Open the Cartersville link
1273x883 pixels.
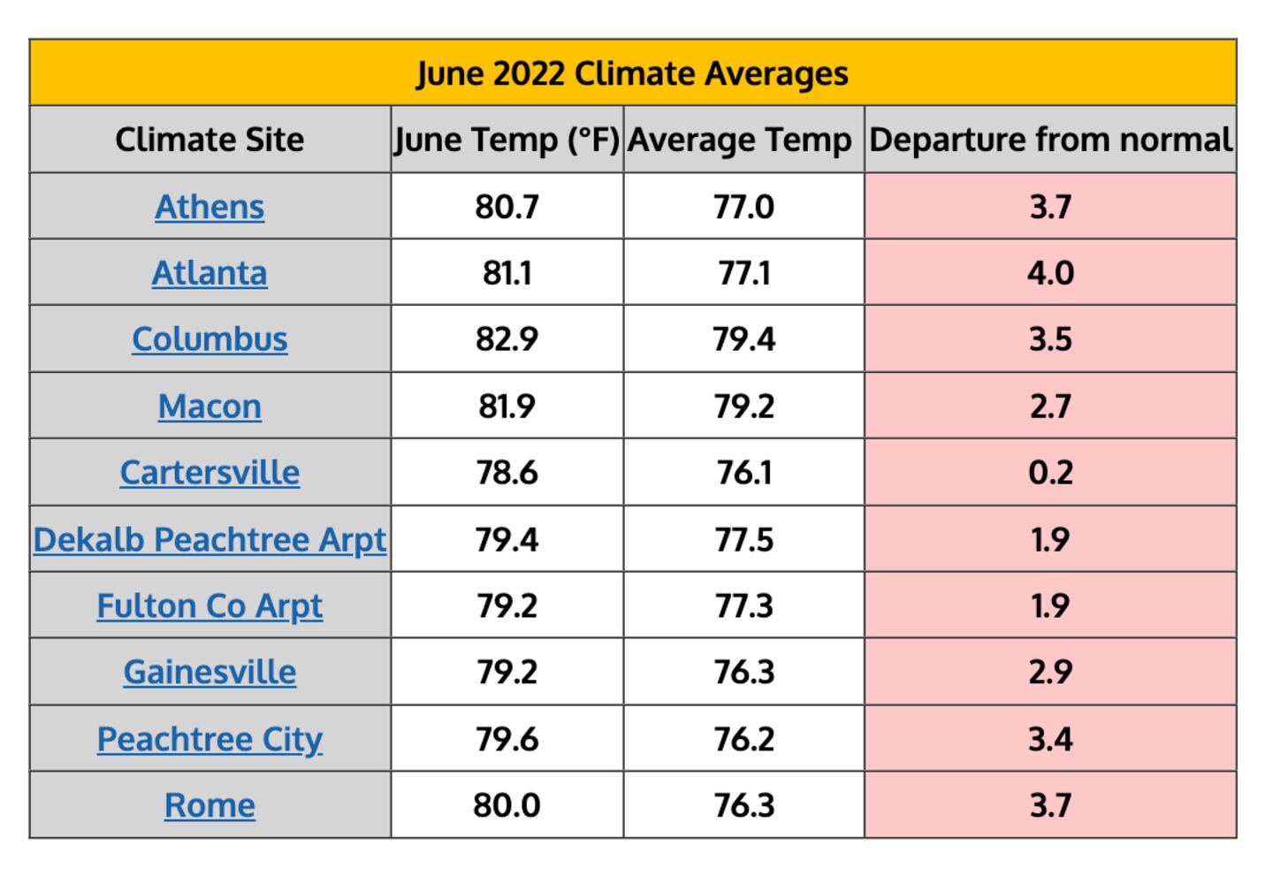(210, 473)
